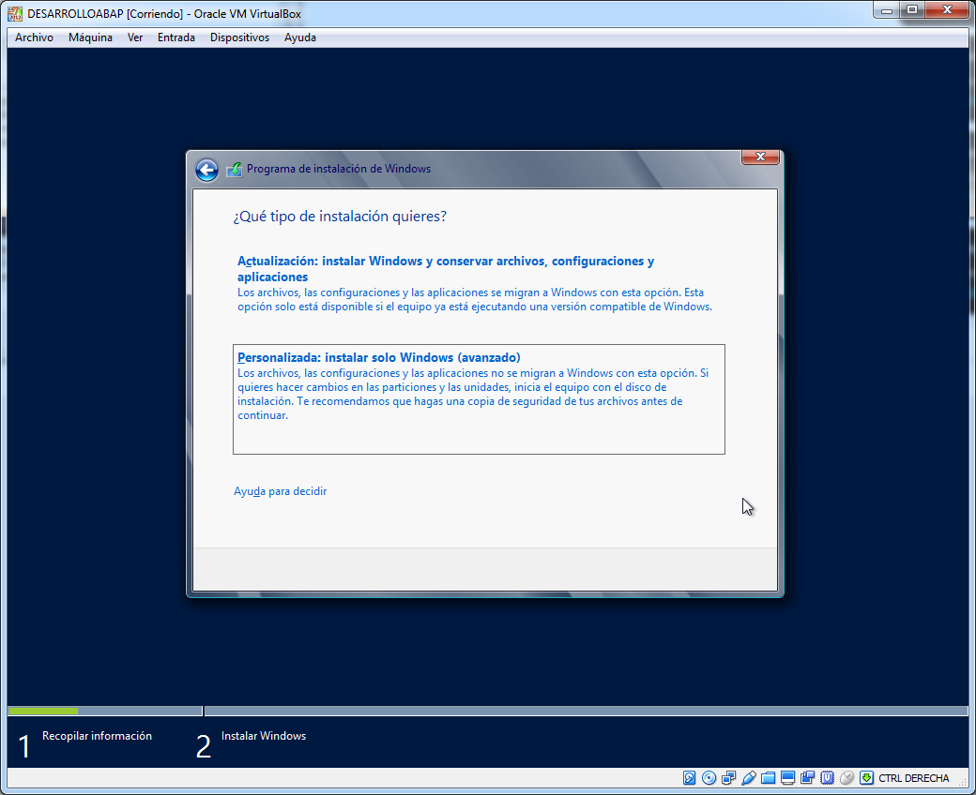
Task: Open the Ver menu
Action: pos(135,37)
